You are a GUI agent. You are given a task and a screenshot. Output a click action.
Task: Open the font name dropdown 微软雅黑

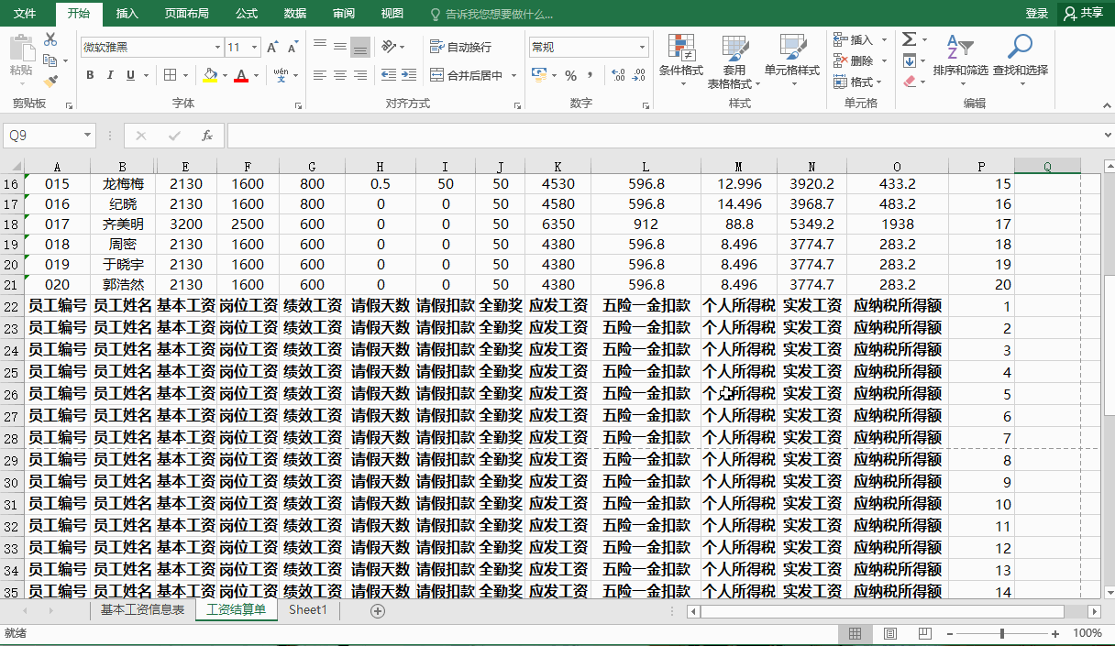coord(217,47)
